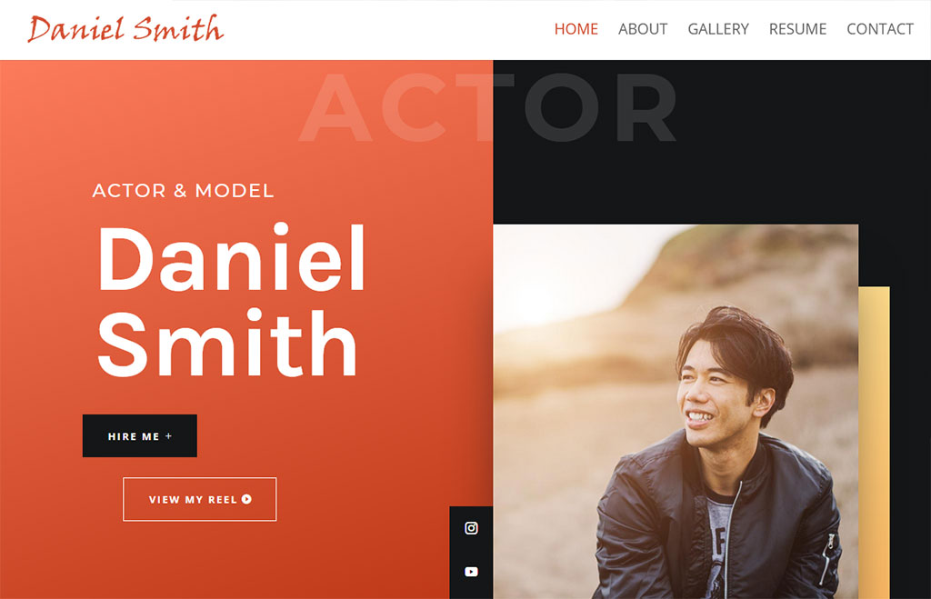
Task: Select GALLERY in the navigation bar
Action: click(718, 29)
